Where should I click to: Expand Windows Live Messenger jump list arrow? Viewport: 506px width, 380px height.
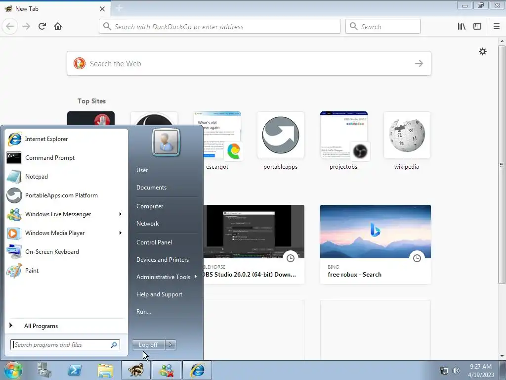tap(121, 214)
